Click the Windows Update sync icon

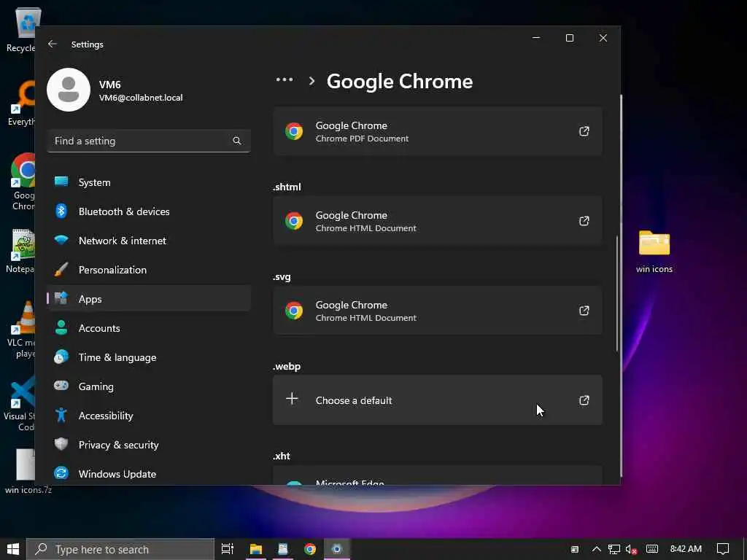click(61, 472)
